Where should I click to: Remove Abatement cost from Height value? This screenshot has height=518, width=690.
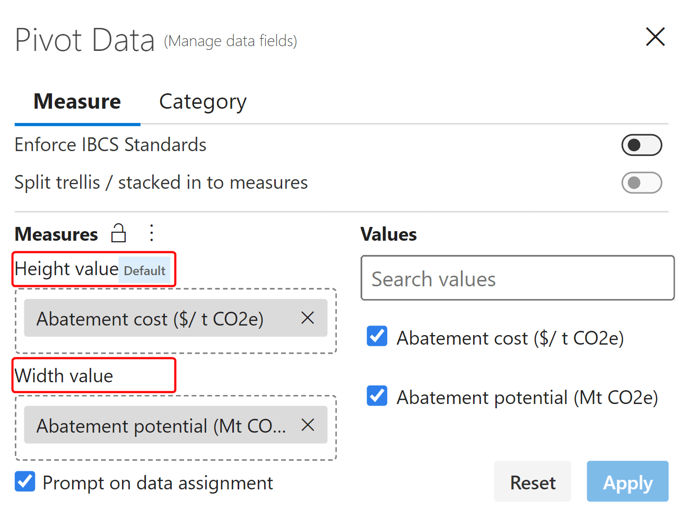(308, 318)
